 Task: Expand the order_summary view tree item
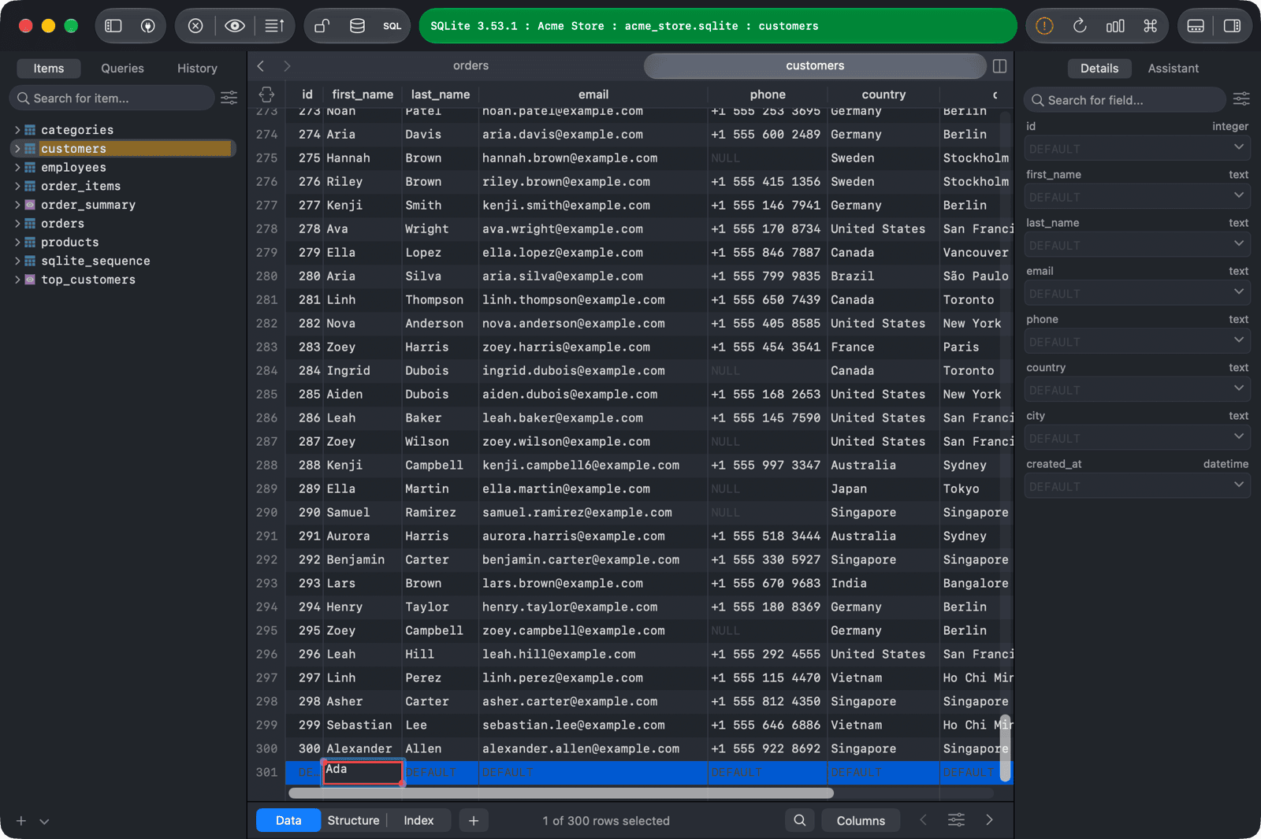pyautogui.click(x=17, y=205)
